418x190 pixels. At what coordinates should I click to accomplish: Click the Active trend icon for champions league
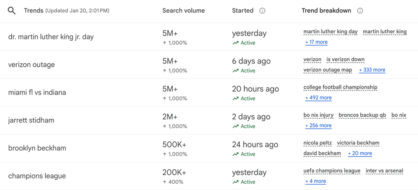[236, 182]
